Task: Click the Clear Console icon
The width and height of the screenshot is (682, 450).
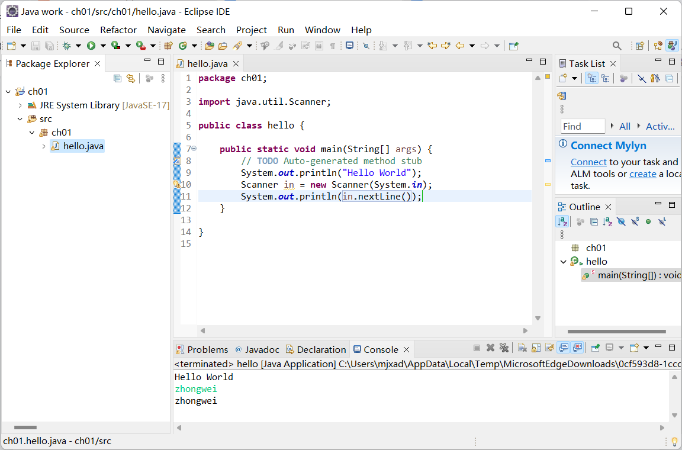Action: [522, 348]
